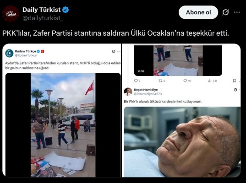Image resolution: width=246 pixels, height=183 pixels.
Task: Toggle the like heart showing 16
Action: (185, 81)
